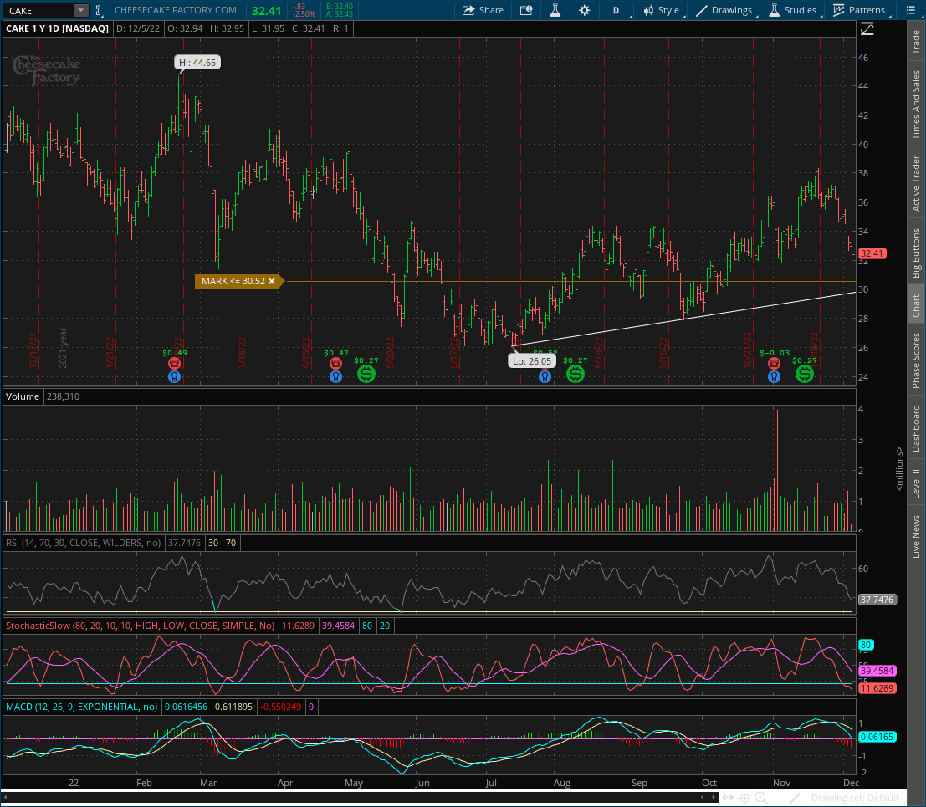This screenshot has height=807, width=926.
Task: Toggle the crosshair cursor icon
Action: 744,798
